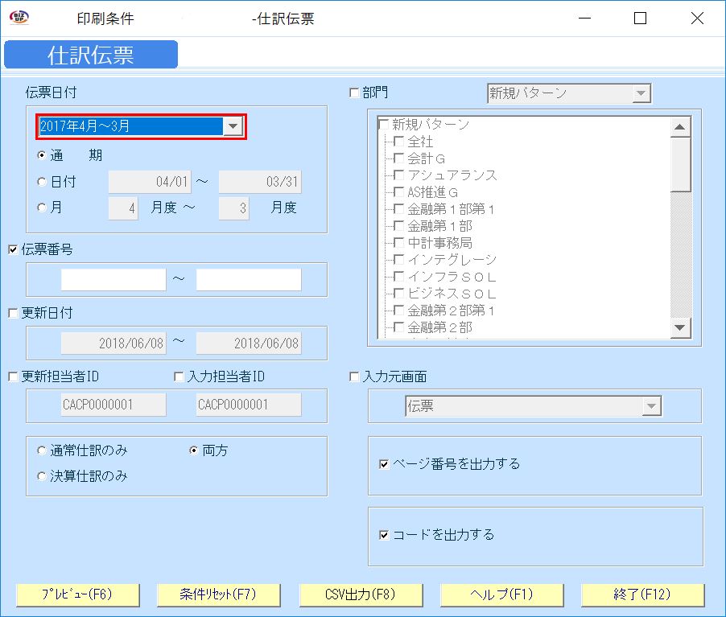This screenshot has height=617, width=726.
Task: Enable the 入力元画面 checkbox
Action: [x=355, y=376]
